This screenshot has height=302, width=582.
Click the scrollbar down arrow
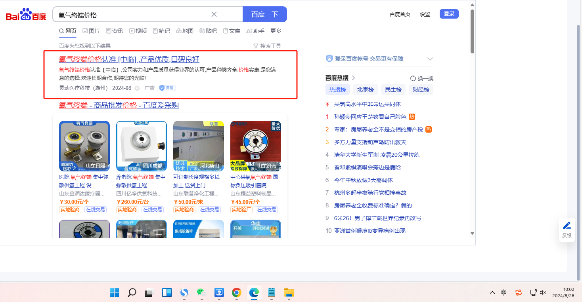pyautogui.click(x=472, y=233)
